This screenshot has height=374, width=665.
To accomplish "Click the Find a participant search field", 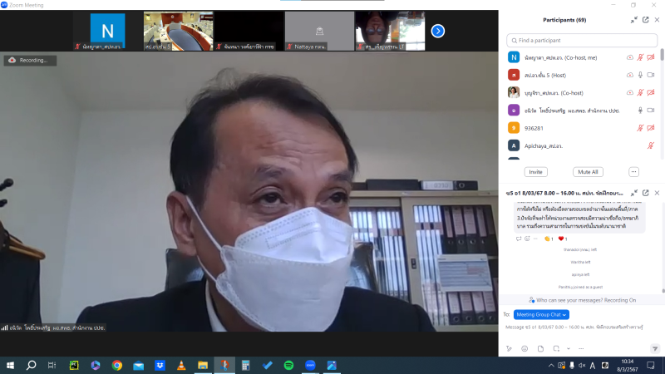I will (x=582, y=40).
